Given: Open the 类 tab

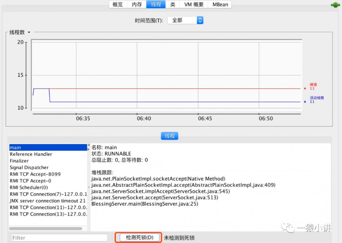Looking at the screenshot, I should [x=173, y=4].
